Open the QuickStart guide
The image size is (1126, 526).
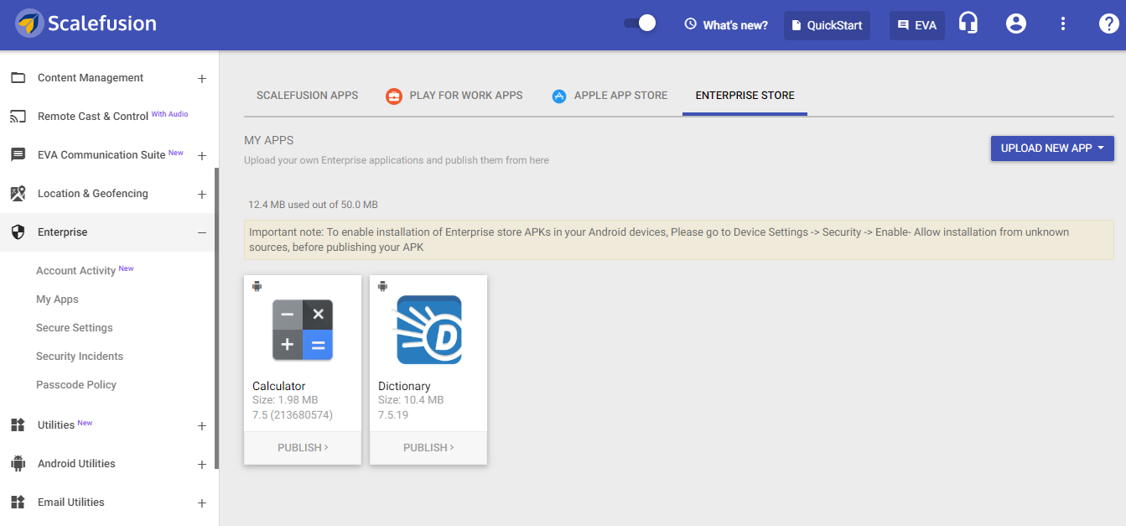827,25
